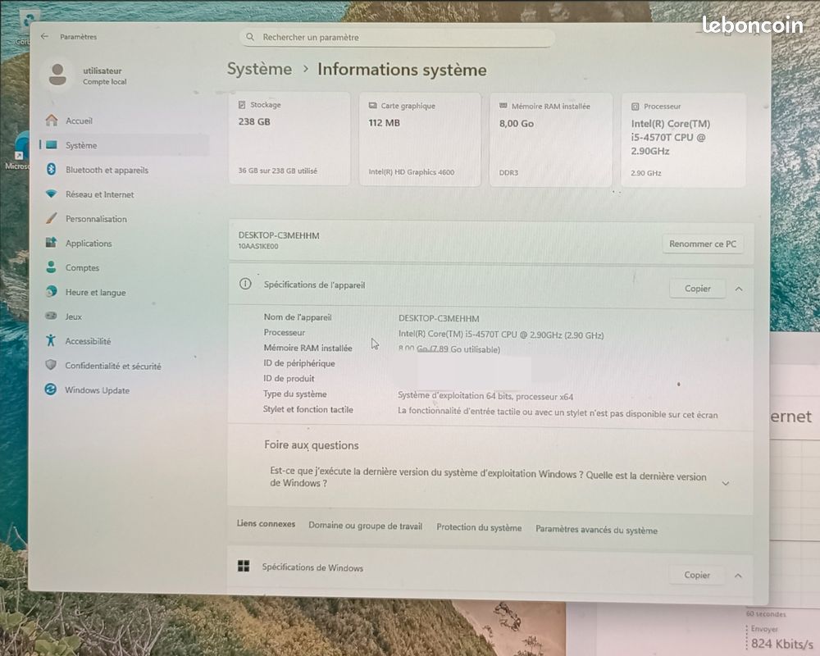Viewport: 820px width, 656px height.
Task: Click the search magnifier icon
Action: click(x=250, y=37)
